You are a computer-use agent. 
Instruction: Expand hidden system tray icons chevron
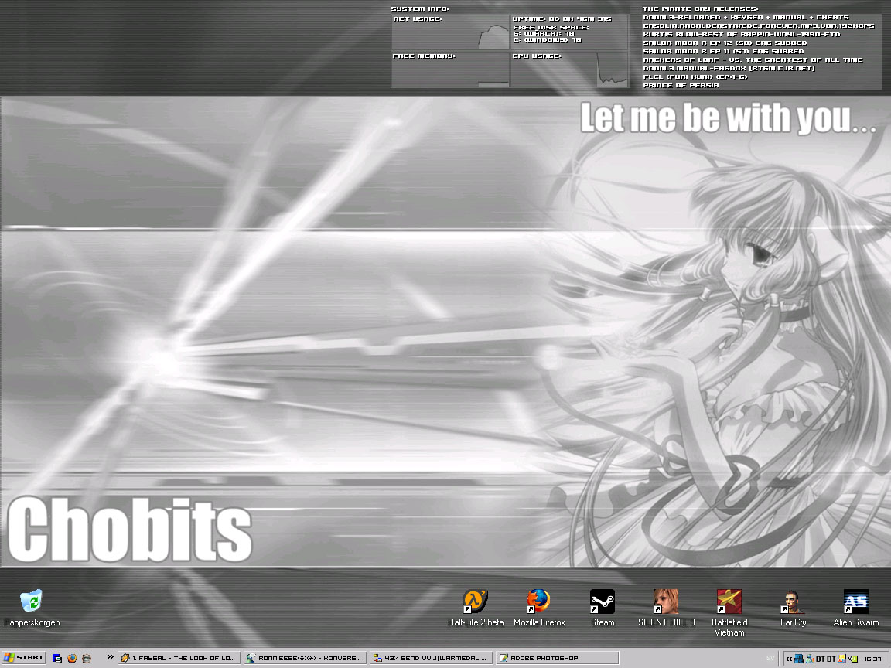[x=789, y=659]
